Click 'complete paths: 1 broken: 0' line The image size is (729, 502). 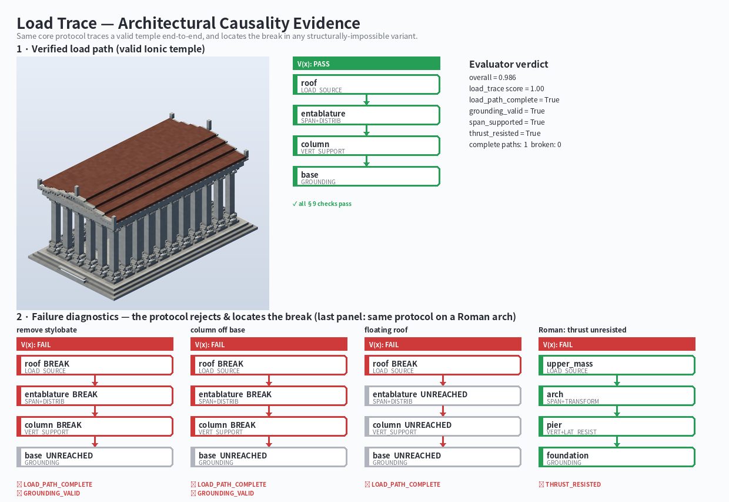click(515, 145)
